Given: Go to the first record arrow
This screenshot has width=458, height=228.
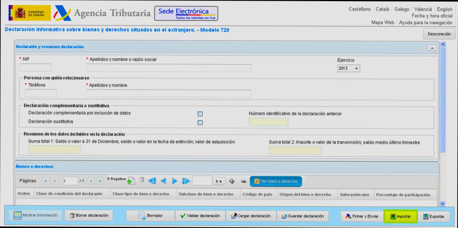Looking at the screenshot, I should [152, 181].
